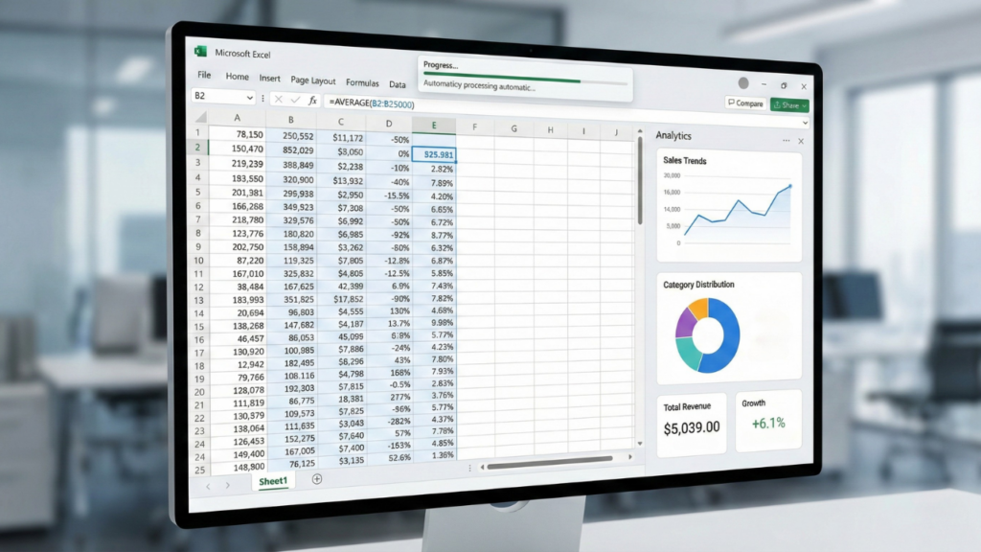Open Analytics panel more options (three dots)

click(x=784, y=140)
